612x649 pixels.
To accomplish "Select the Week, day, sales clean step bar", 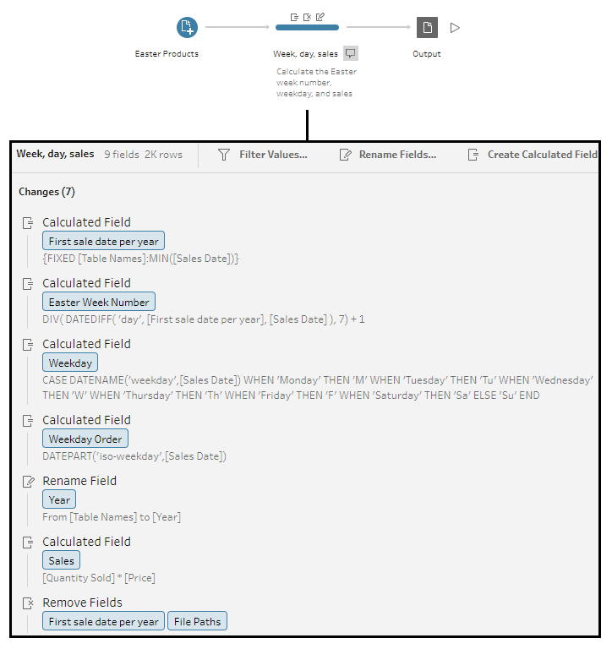I will pyautogui.click(x=307, y=28).
